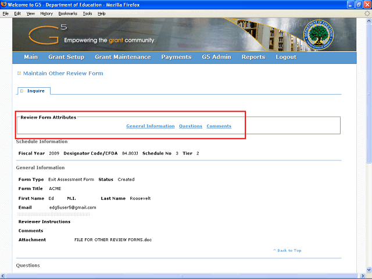Jump to General Information link
The width and height of the screenshot is (372, 279).
click(x=151, y=126)
